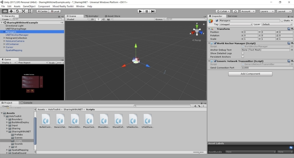Click the Managers object cube icon
294x158 pixels.
click(x=211, y=21)
